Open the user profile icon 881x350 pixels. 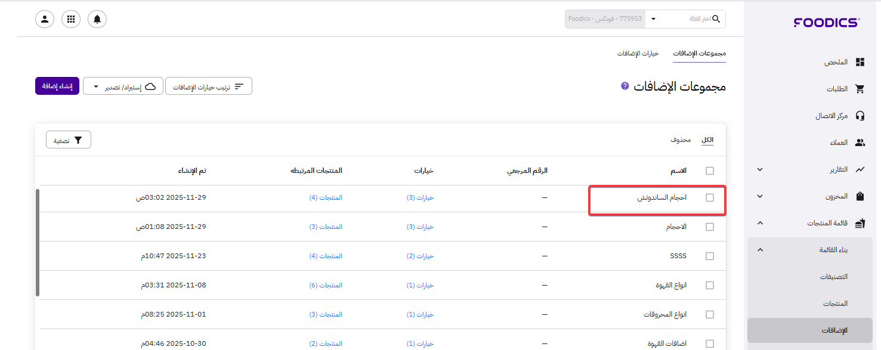[x=45, y=19]
